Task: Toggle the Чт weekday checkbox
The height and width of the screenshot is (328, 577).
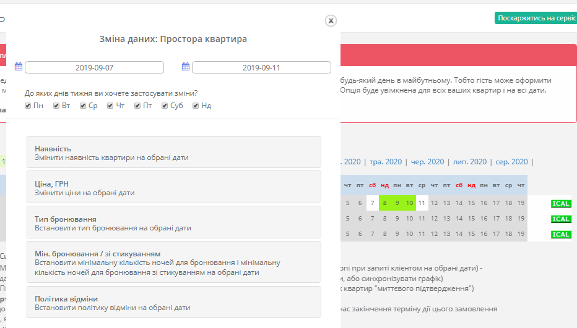Action: pyautogui.click(x=110, y=106)
